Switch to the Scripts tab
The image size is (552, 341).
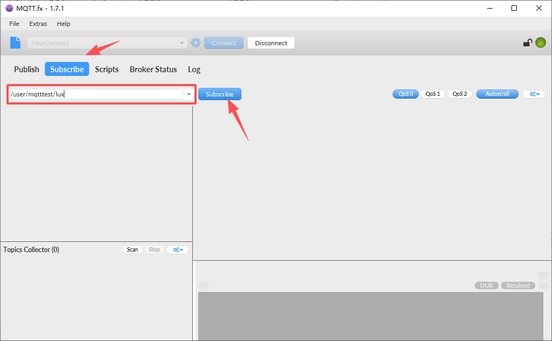(106, 69)
